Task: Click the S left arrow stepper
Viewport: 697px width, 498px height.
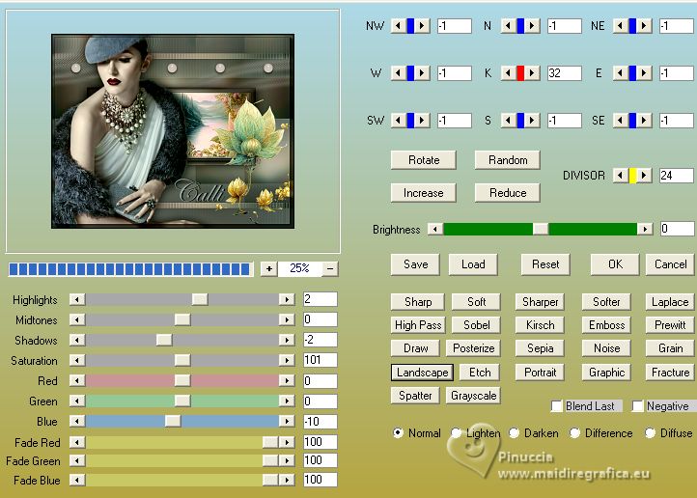Action: pyautogui.click(x=508, y=120)
